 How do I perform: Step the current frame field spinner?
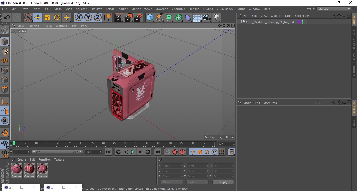click(234, 144)
